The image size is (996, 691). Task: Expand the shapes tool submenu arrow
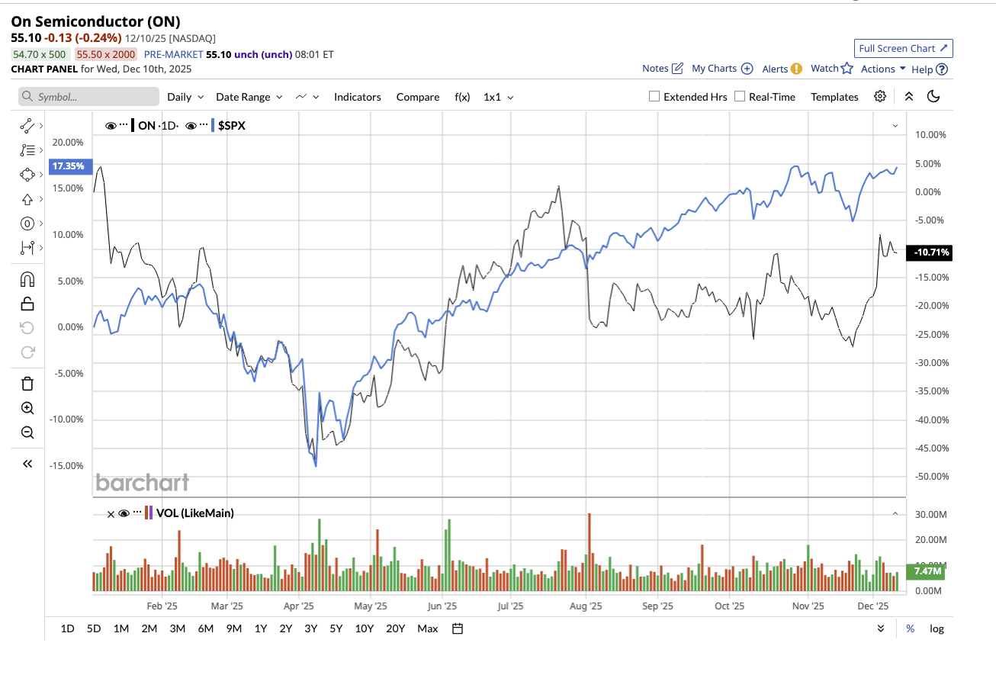(x=40, y=175)
